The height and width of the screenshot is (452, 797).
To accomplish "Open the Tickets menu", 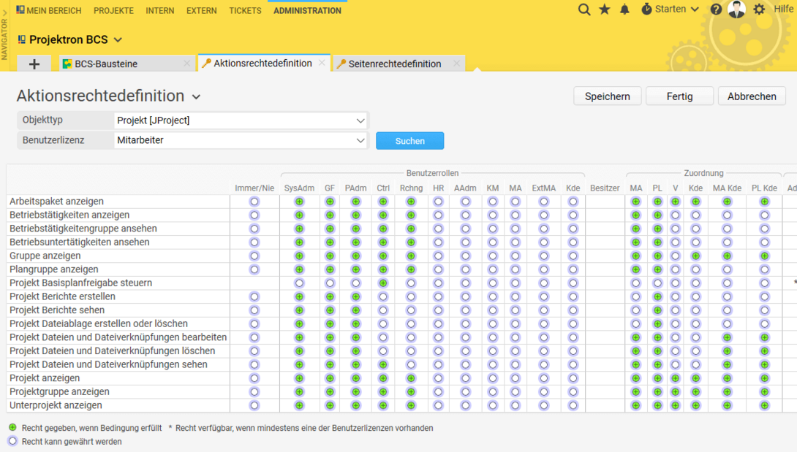I will tap(245, 10).
